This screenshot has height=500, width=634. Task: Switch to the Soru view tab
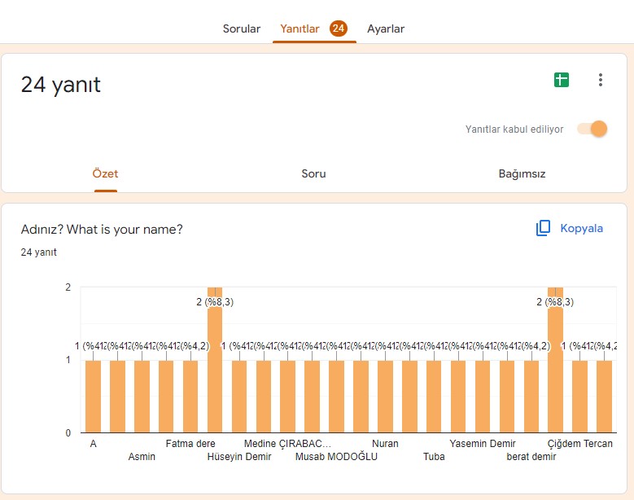[x=313, y=173]
